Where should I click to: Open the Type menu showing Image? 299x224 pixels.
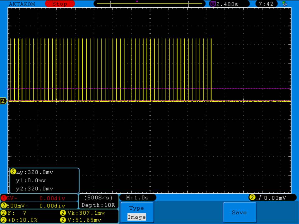tap(136, 212)
